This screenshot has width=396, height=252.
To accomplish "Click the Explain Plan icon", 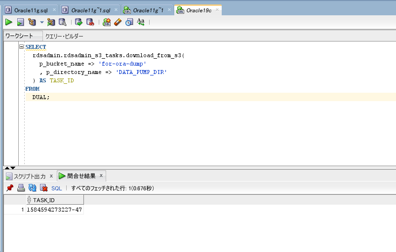I will 32,22.
